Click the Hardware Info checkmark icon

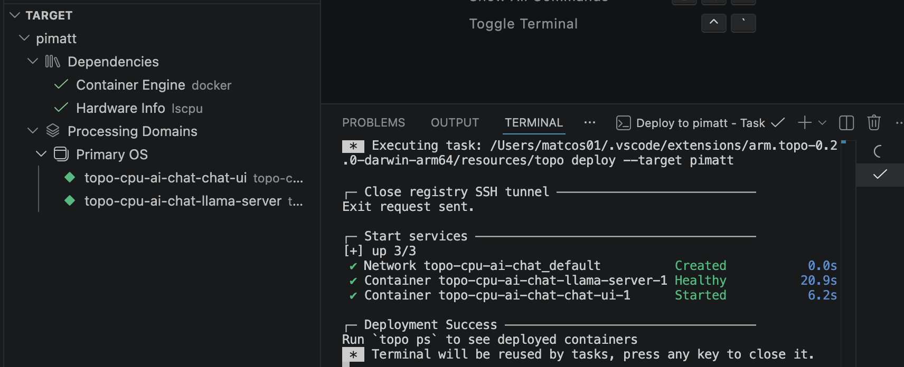point(61,108)
